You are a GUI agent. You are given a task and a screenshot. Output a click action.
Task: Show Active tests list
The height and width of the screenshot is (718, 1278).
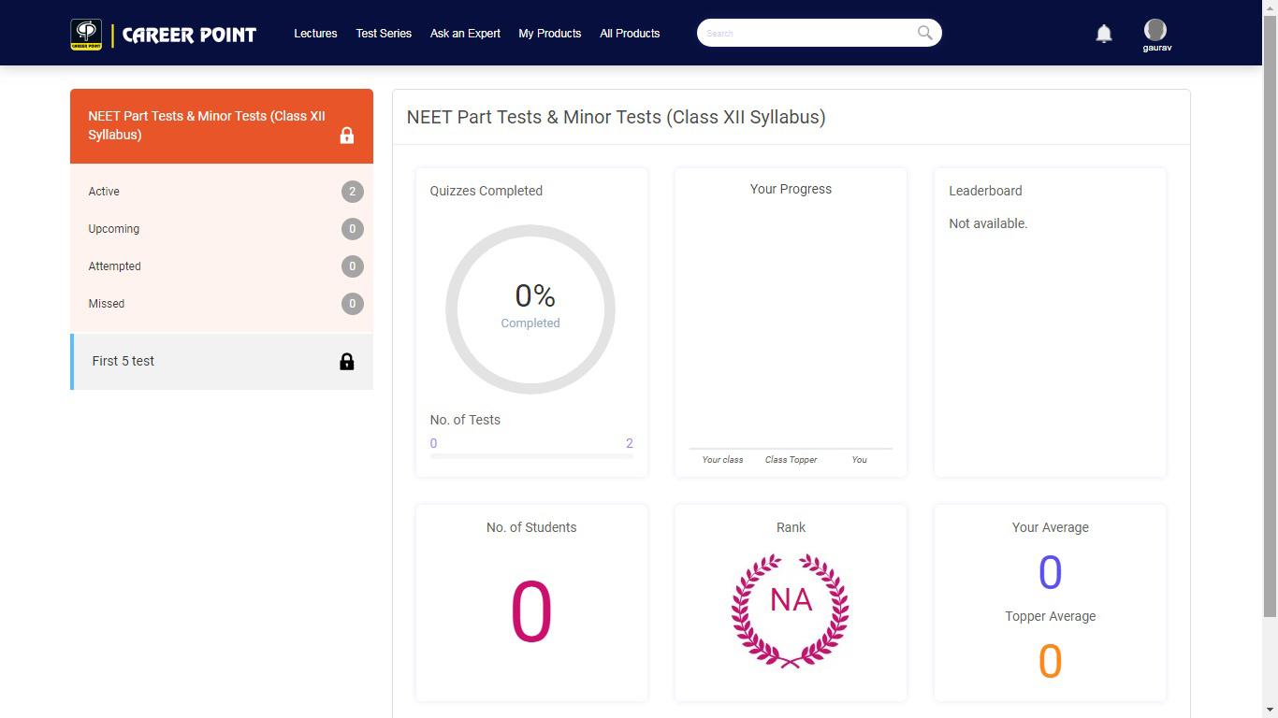(x=222, y=192)
